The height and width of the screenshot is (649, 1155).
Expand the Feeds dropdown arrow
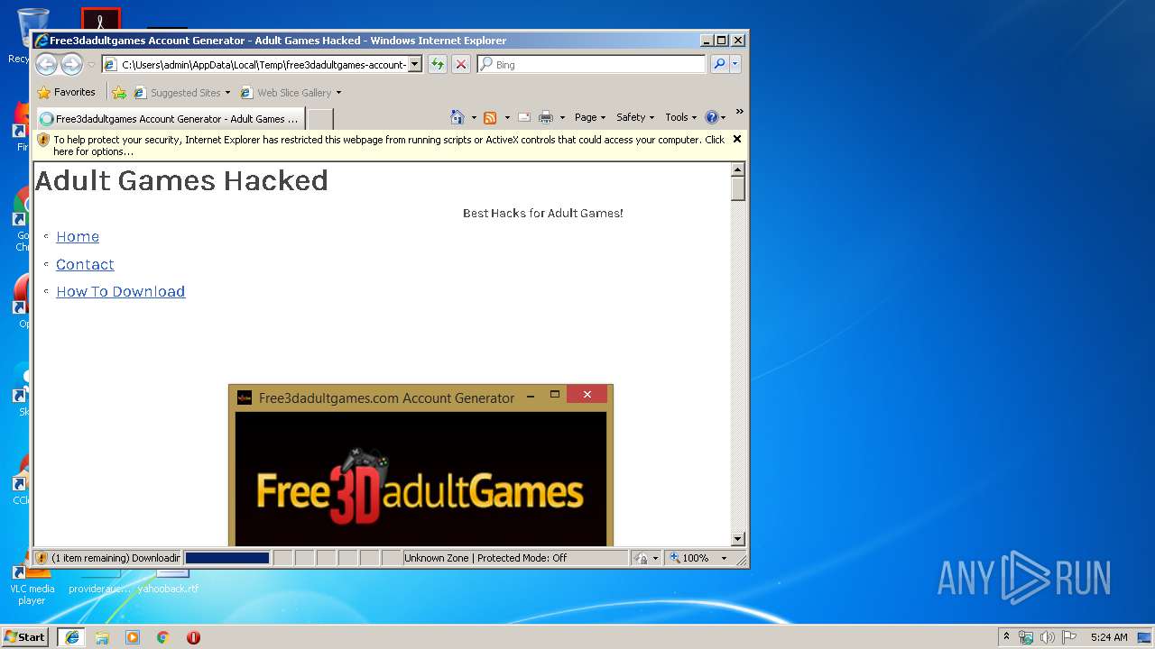507,118
